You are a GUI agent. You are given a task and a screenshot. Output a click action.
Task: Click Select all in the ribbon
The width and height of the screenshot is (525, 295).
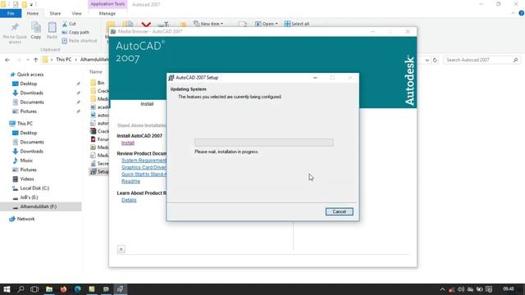point(297,24)
